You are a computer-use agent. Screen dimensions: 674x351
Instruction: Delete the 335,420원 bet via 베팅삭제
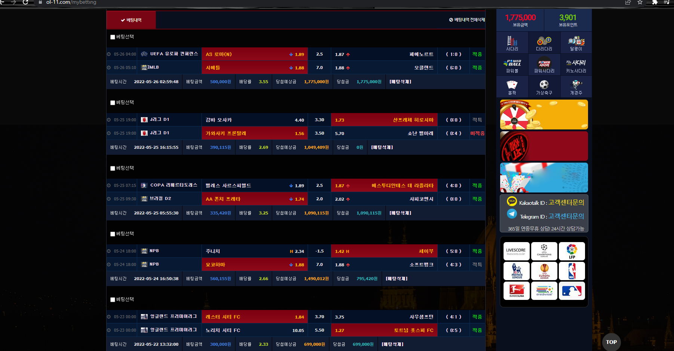click(400, 213)
